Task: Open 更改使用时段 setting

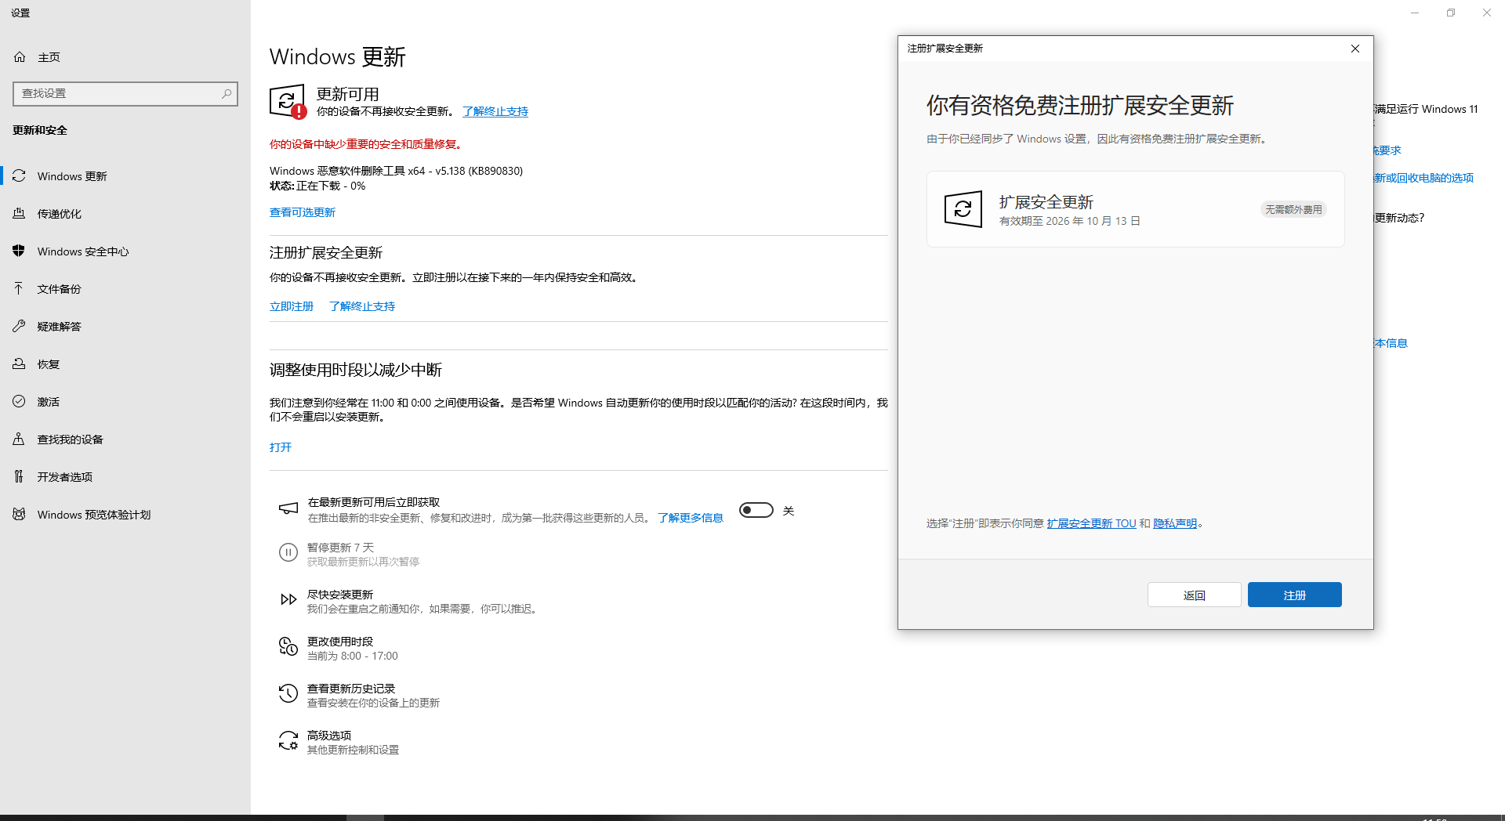Action: [x=339, y=648]
